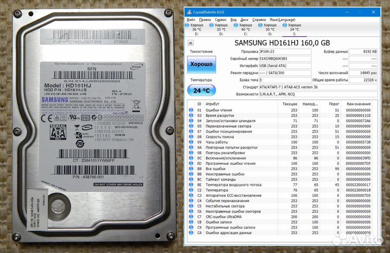
Task: Click status icon for Повторы рекалибровки row
Action: pyautogui.click(x=191, y=152)
